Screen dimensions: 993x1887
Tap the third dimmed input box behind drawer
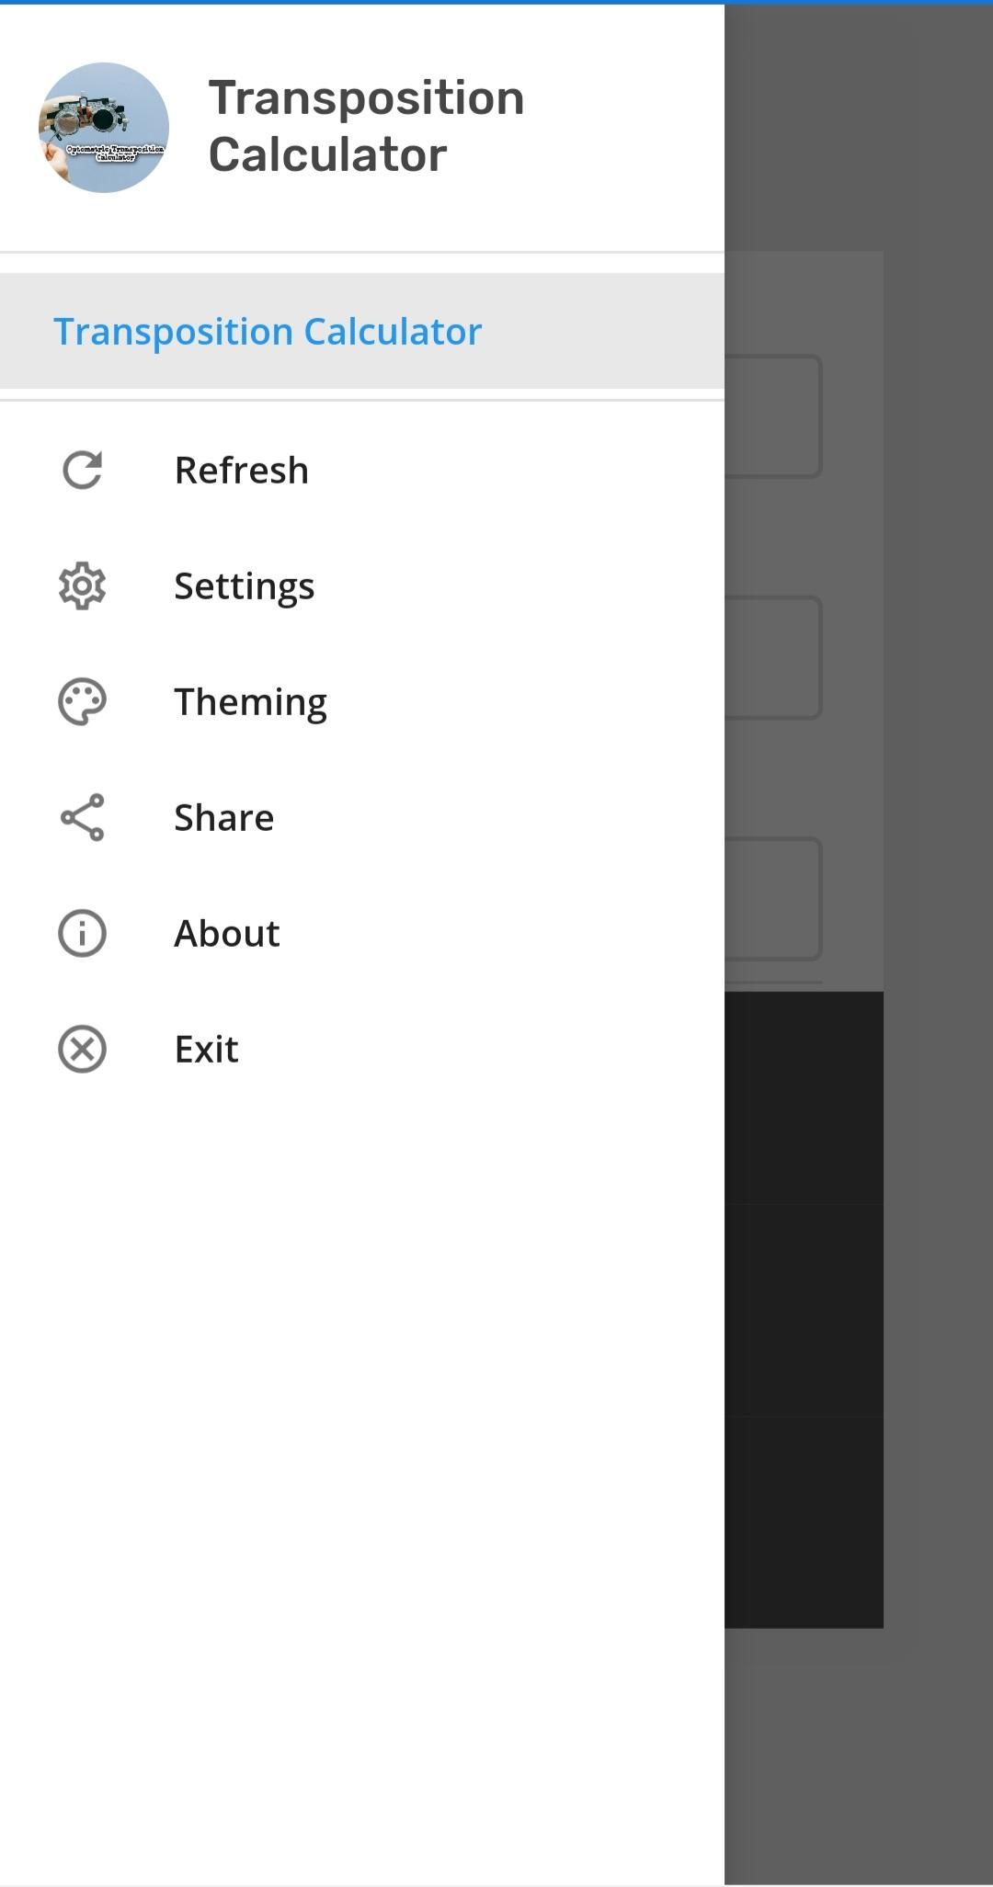click(x=772, y=898)
